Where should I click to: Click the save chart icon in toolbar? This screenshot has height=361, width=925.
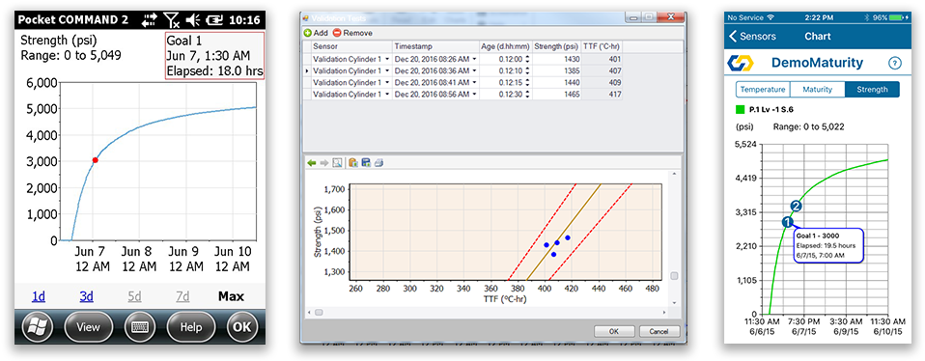point(366,163)
